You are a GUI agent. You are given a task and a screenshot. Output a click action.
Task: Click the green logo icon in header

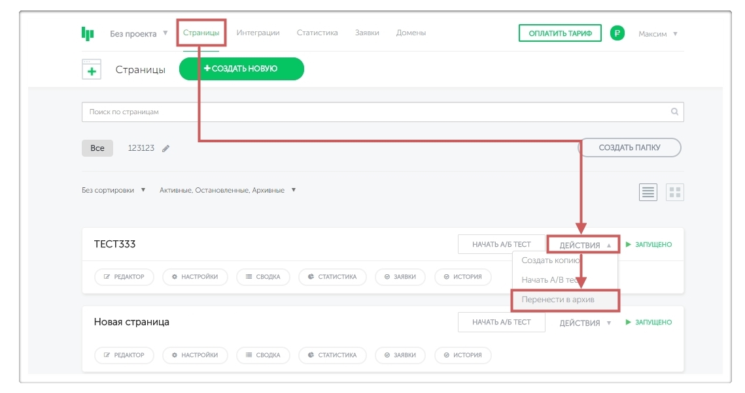click(x=88, y=33)
